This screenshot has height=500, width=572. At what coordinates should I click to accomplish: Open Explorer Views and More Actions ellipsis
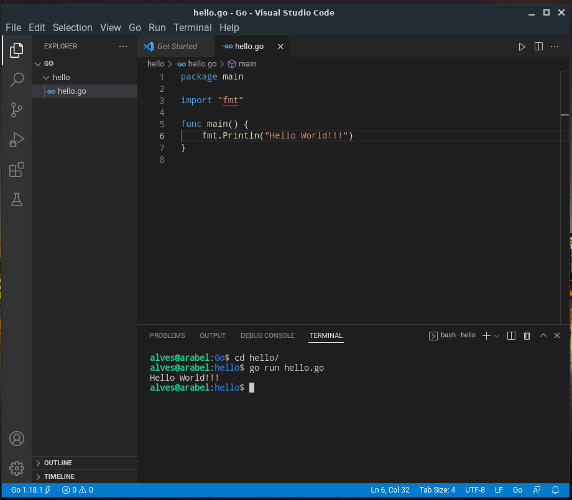coord(123,47)
